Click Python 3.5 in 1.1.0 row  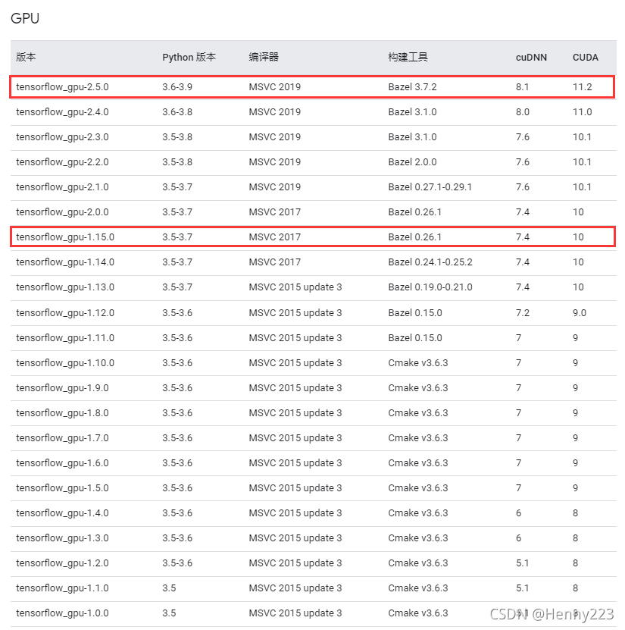tap(169, 588)
